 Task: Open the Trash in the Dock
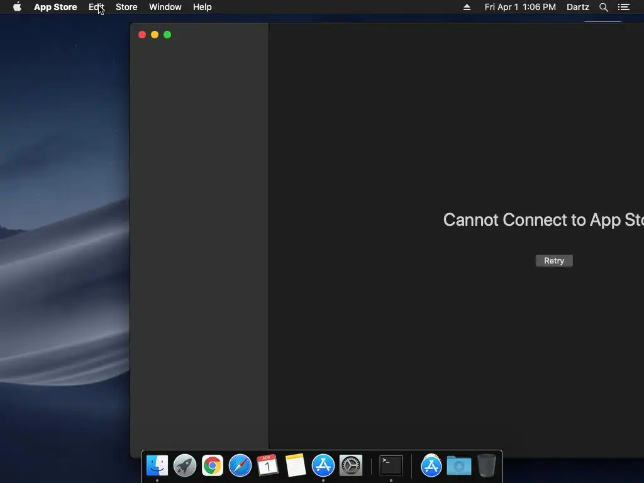click(x=487, y=465)
